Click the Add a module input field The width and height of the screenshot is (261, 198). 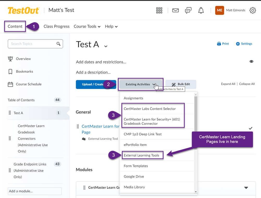35,191
